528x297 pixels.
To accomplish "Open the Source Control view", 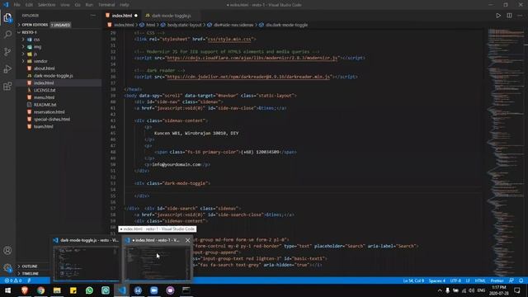I will 7,51.
